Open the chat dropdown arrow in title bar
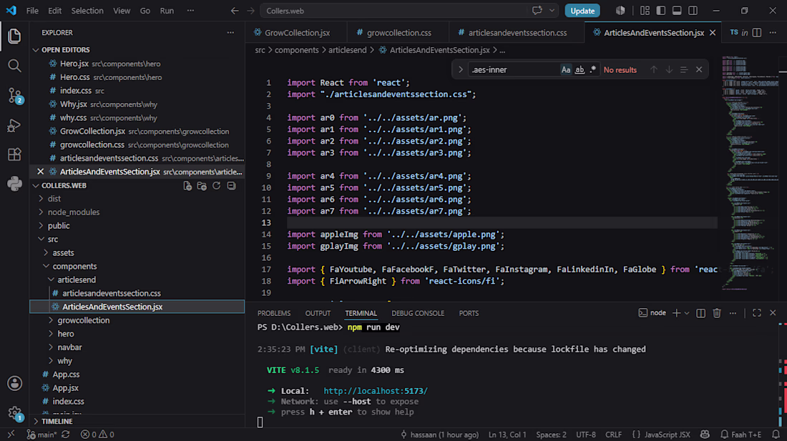 [x=552, y=11]
